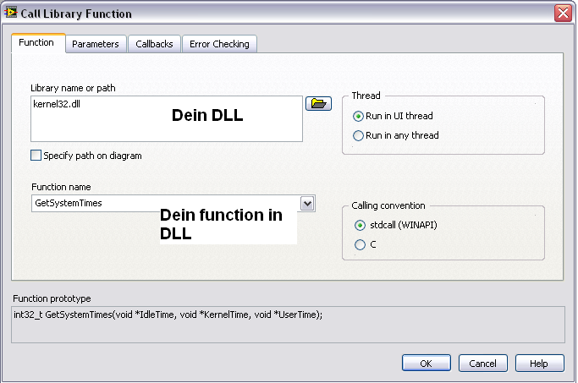Choose stdcall (WINAPI) calling convention
The width and height of the screenshot is (578, 383).
[361, 225]
